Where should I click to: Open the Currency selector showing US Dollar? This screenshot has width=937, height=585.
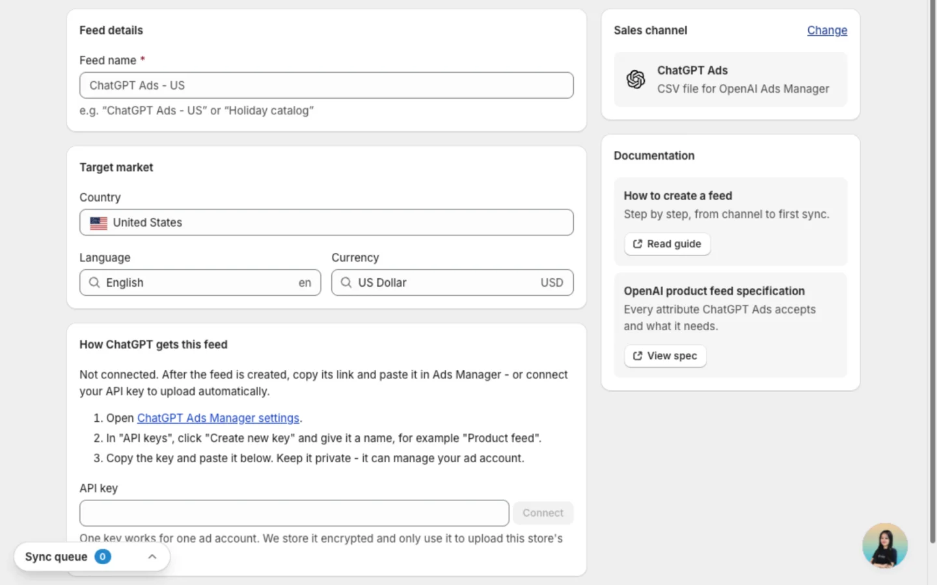tap(452, 283)
